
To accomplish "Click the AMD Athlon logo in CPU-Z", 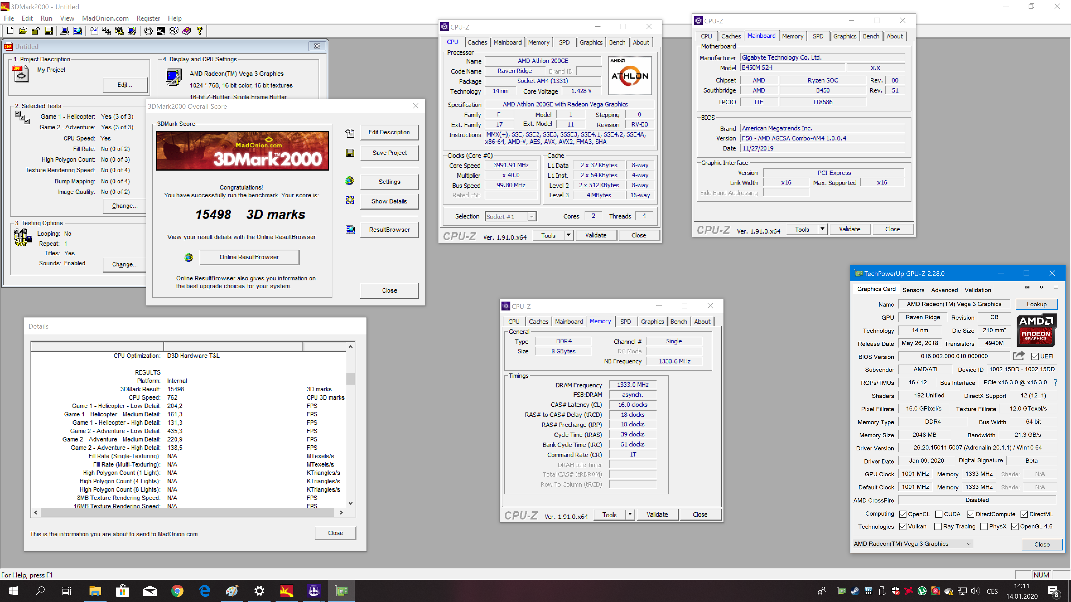I will pos(629,76).
